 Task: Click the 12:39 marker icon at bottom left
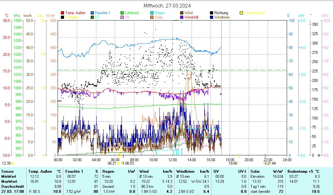(x=13, y=163)
